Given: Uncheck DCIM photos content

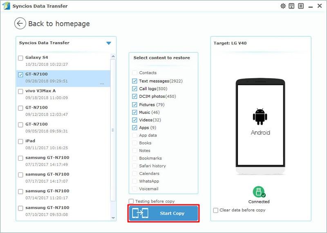Looking at the screenshot, I should pyautogui.click(x=134, y=96).
